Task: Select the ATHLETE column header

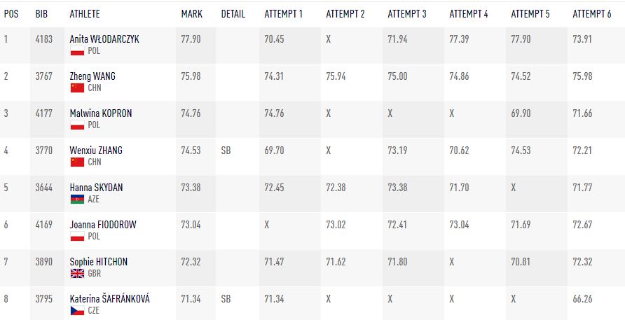Action: (x=85, y=14)
